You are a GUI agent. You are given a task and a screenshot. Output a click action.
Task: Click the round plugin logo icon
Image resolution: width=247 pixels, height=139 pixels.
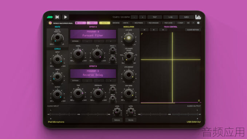tap(50, 23)
